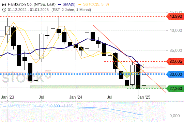The width and height of the screenshot is (184, 122).
Task: Click the red 43,990 price tag
Action: click(x=175, y=17)
